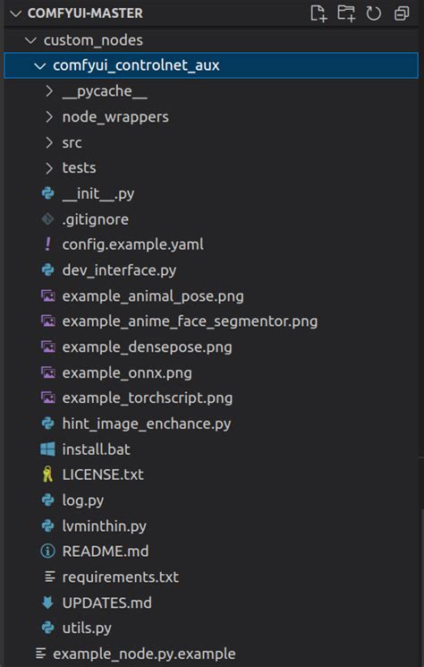Collapse all folders with the collapse icon
The image size is (424, 667).
point(402,13)
